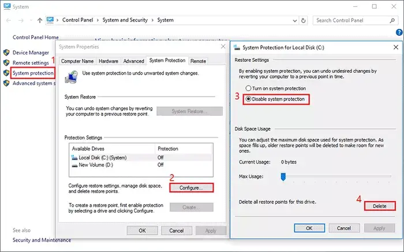Click System breadcrumb in address bar
Viewport: 404px width, 252px height.
pos(165,20)
